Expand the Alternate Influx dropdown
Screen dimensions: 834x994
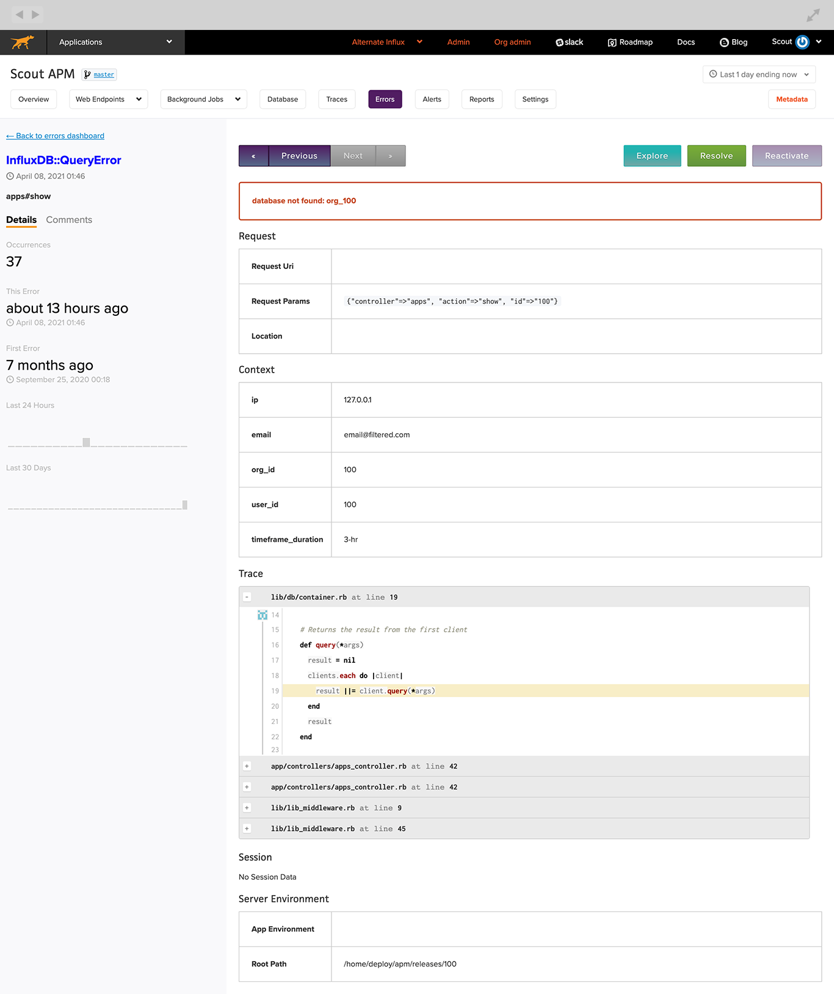419,42
